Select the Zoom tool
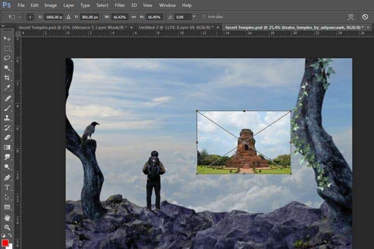Viewport: 374px width, 249px height. point(7,227)
